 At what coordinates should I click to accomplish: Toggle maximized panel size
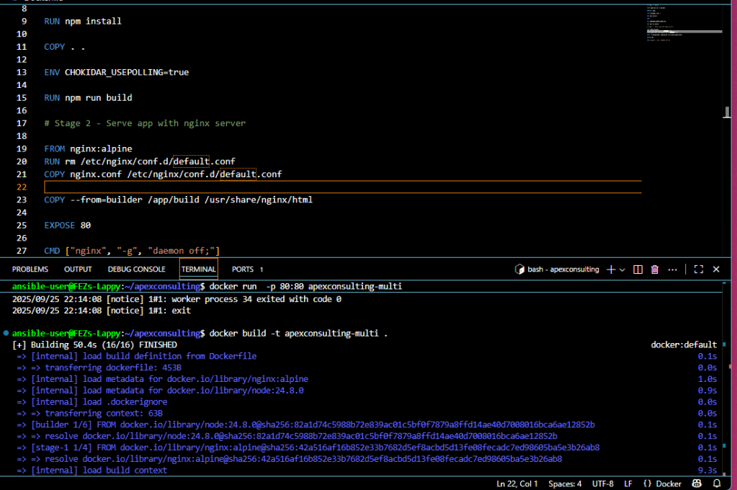[x=699, y=269]
